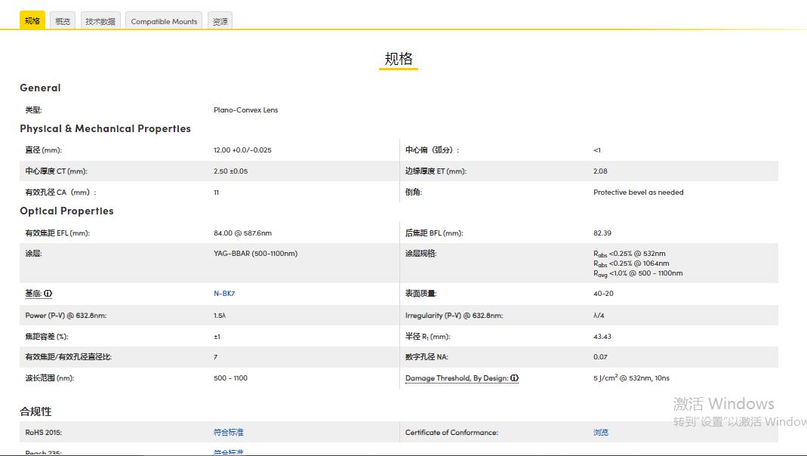Click the Damage Threshold, By Design label
Image resolution: width=807 pixels, height=456 pixels.
(x=457, y=378)
